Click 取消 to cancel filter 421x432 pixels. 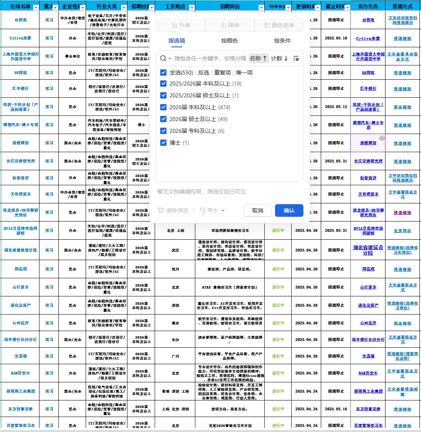coord(258,210)
